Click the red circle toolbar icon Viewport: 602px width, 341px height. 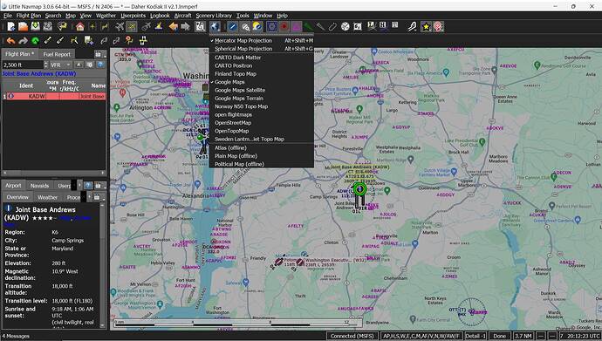pyautogui.click(x=284, y=26)
